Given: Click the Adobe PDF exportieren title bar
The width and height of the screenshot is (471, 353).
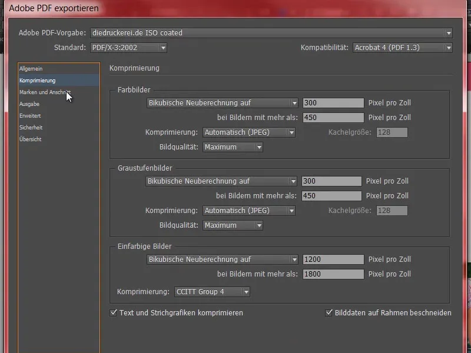Looking at the screenshot, I should pyautogui.click(x=234, y=8).
